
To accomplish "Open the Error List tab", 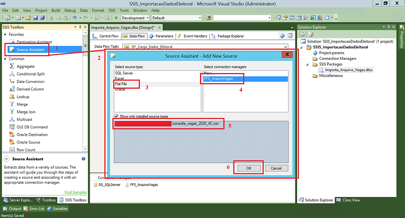I will point(34,209).
